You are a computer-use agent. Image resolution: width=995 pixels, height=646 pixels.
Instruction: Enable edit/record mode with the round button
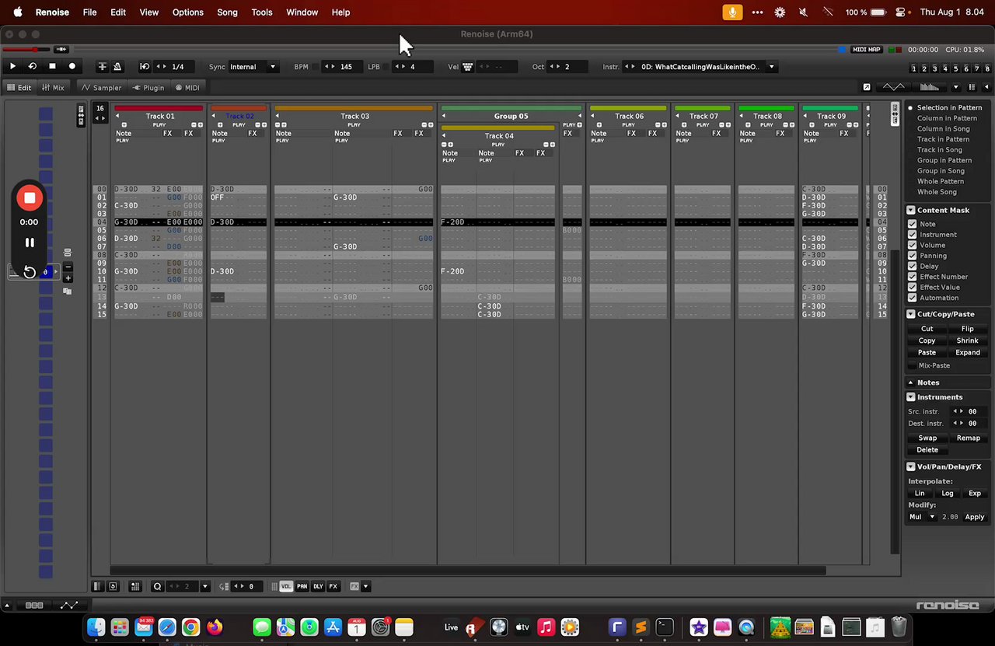(x=72, y=67)
